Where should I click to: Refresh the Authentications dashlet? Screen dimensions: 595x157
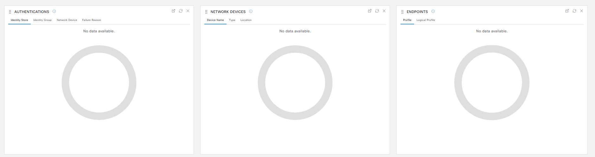click(x=181, y=11)
